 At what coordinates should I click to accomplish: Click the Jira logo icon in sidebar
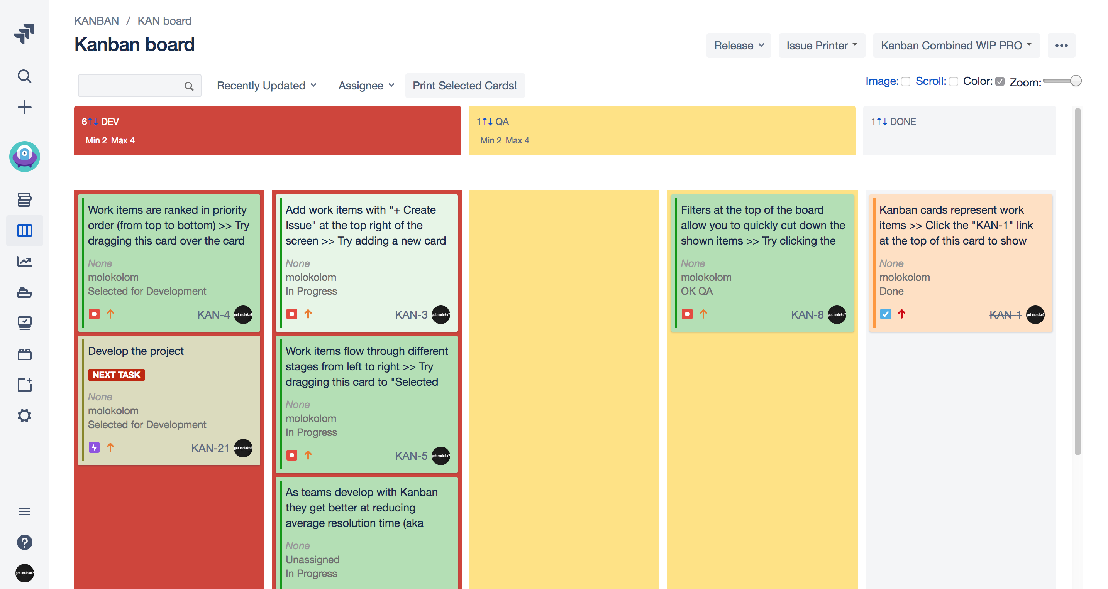pos(24,33)
